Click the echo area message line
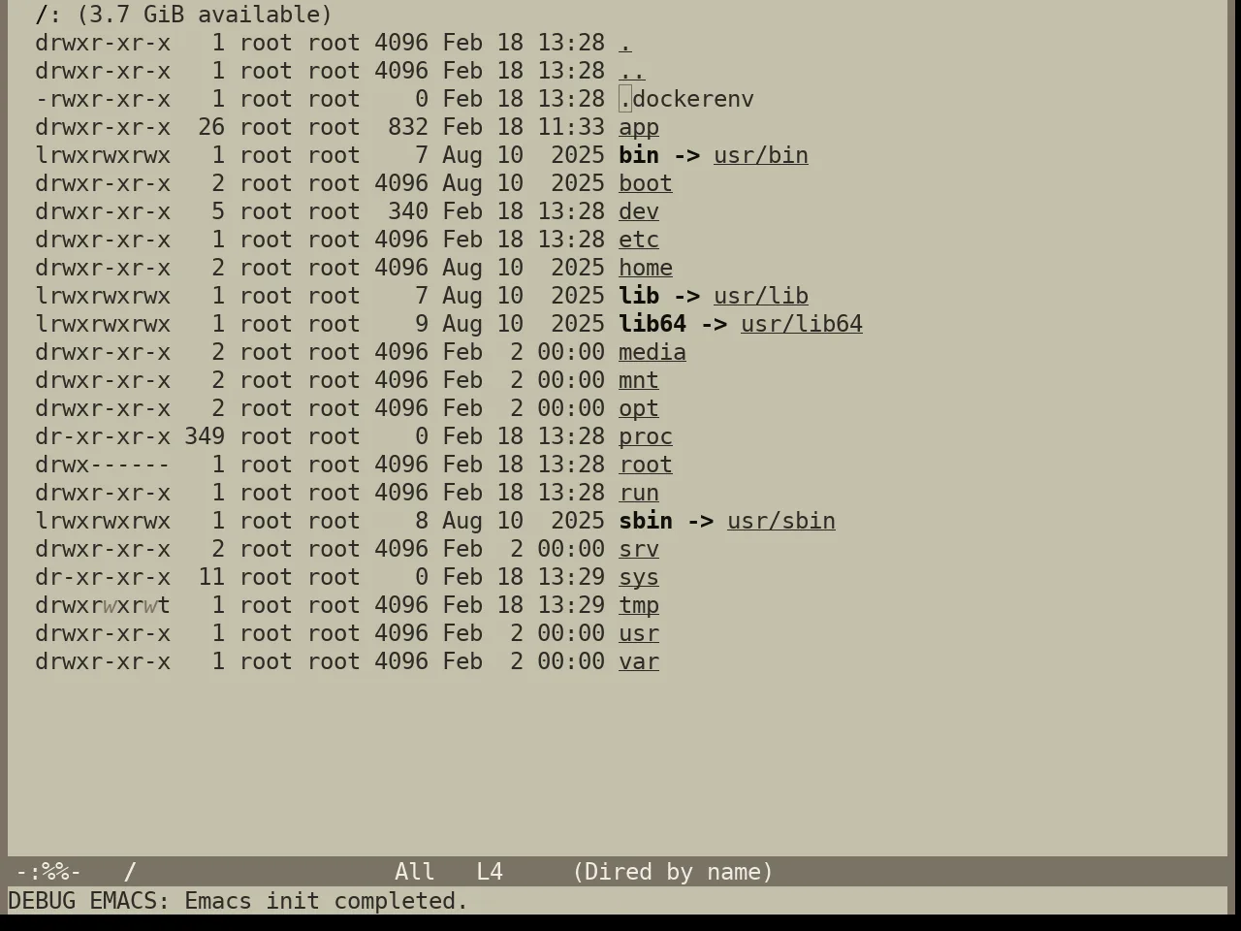Screen dimensions: 1241x931 (x=239, y=901)
